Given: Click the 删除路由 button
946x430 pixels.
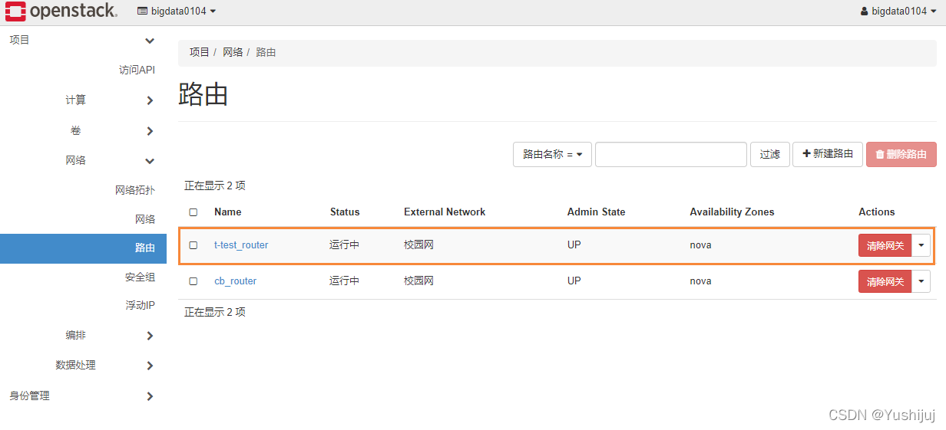Looking at the screenshot, I should point(901,154).
